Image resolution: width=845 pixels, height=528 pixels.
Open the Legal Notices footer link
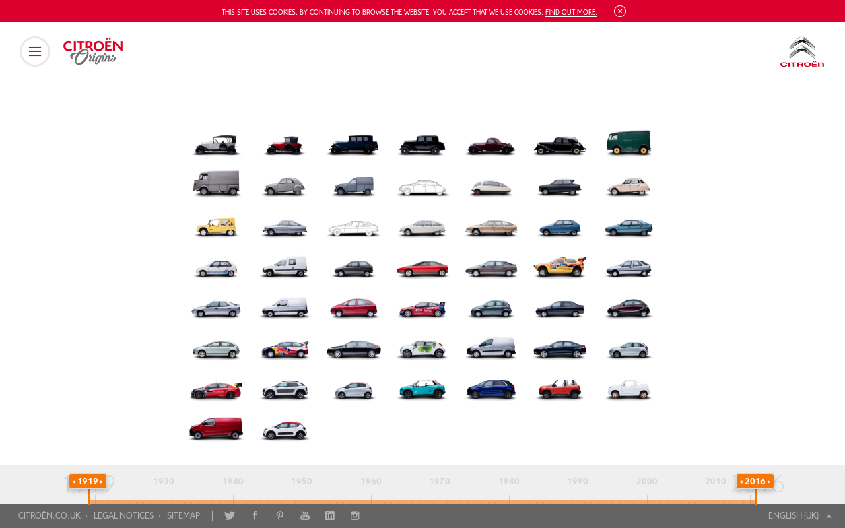(x=123, y=515)
